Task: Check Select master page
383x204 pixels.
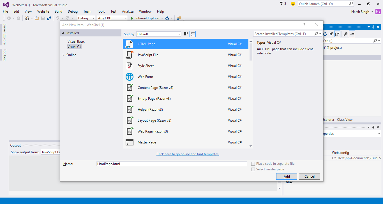Action: coord(253,169)
